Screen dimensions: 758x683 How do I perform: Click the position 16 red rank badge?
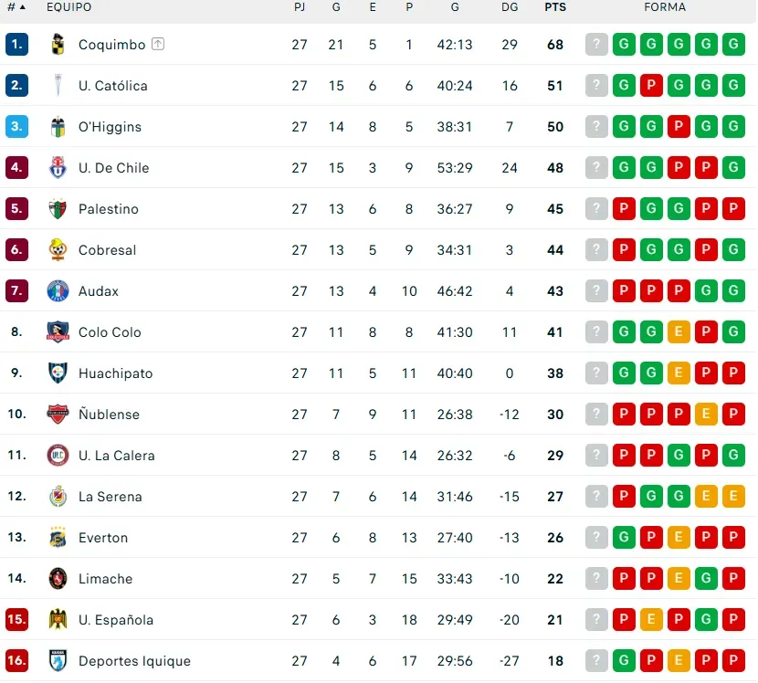[17, 661]
